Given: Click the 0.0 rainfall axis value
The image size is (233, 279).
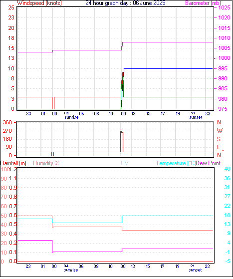Looking at the screenshot, I should click(13, 262).
